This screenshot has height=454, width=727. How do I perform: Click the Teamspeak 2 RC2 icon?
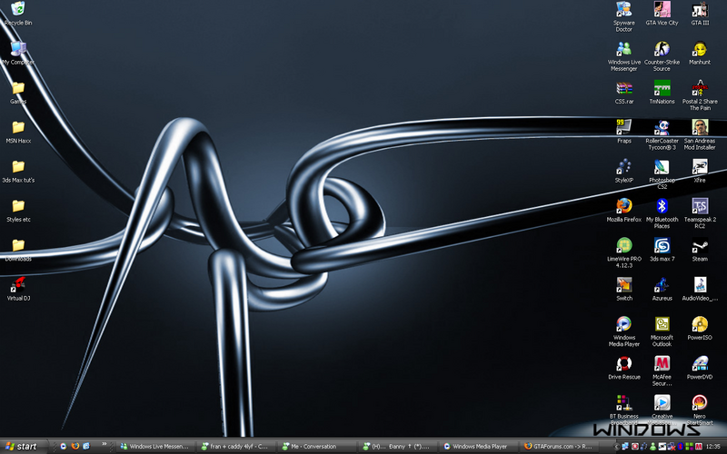click(x=699, y=207)
